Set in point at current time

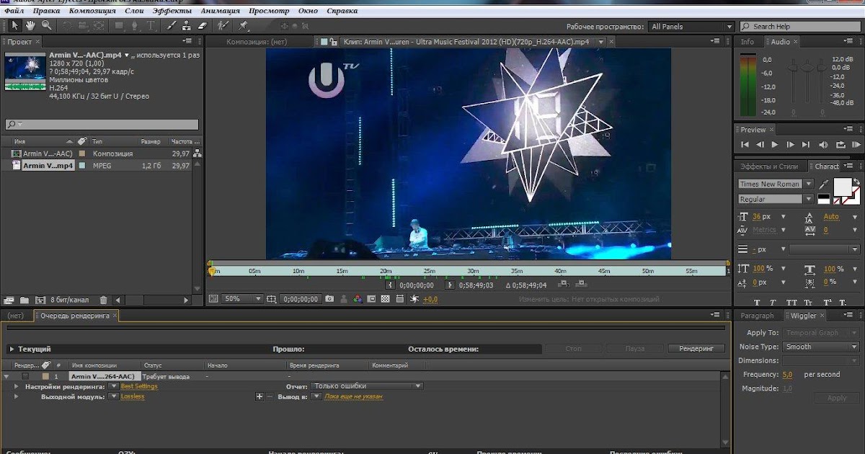point(389,285)
